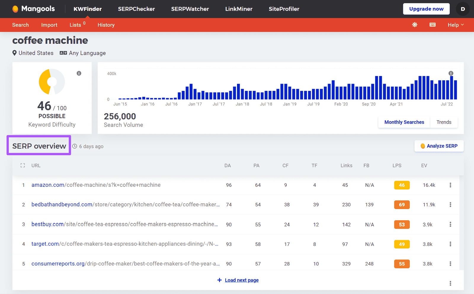Click Links column header

[x=346, y=166]
